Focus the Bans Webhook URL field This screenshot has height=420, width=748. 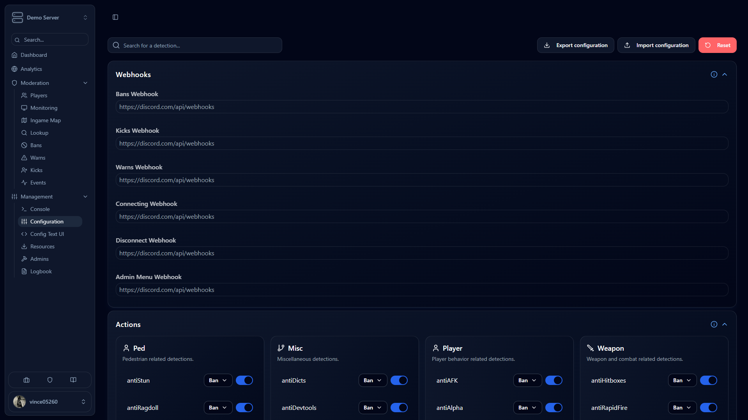coord(422,107)
